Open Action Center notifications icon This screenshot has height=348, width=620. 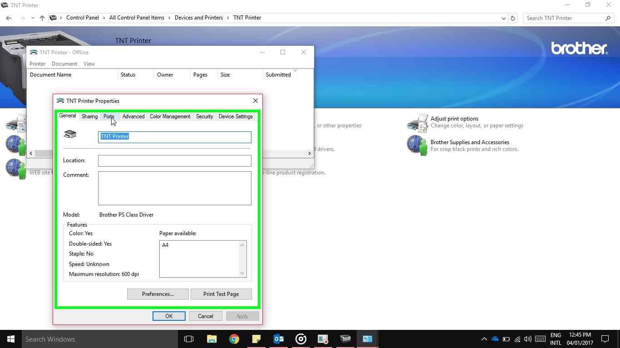(605, 339)
